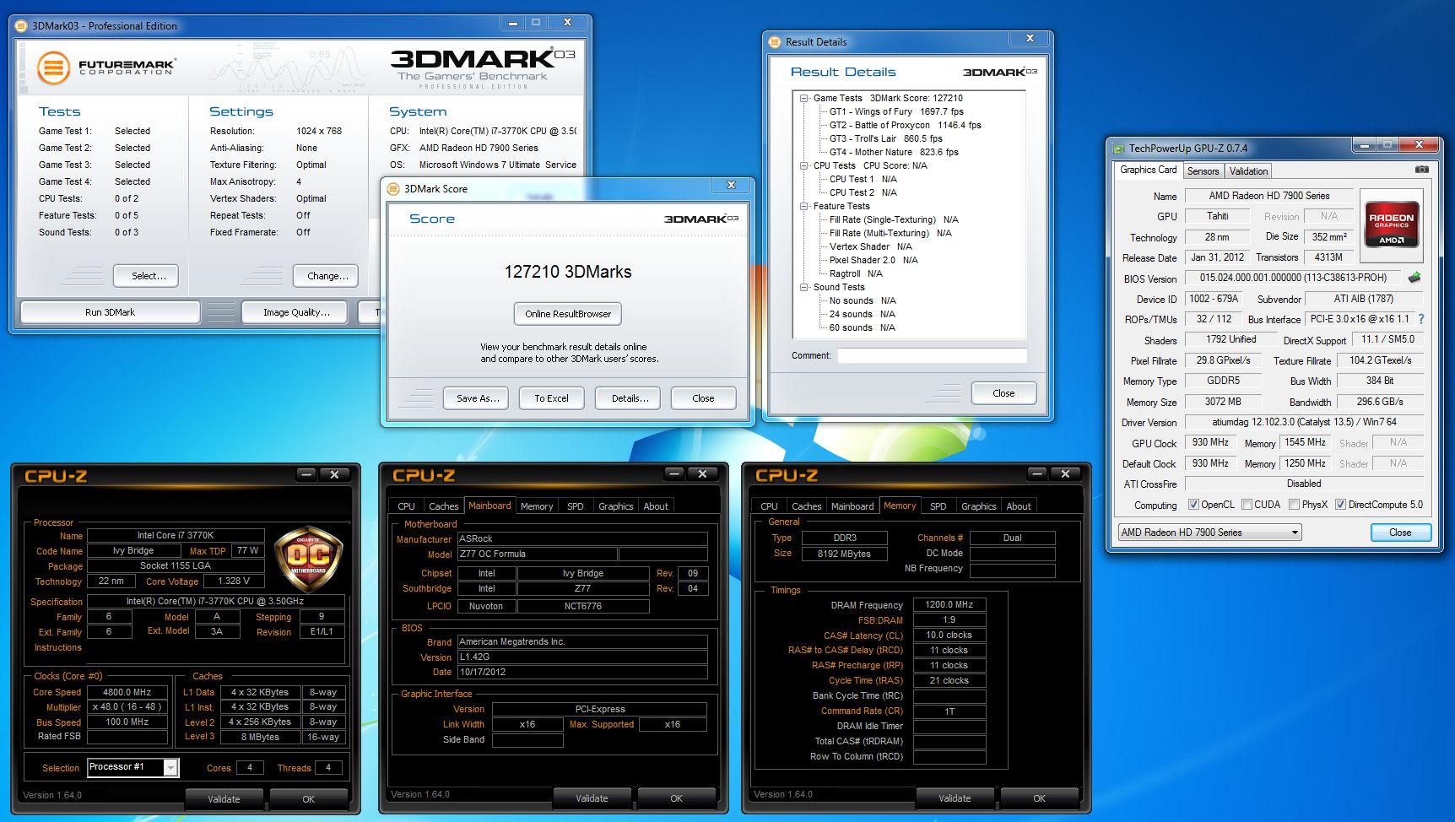This screenshot has height=822, width=1455.
Task: Select Ragtroll result row
Action: click(856, 273)
